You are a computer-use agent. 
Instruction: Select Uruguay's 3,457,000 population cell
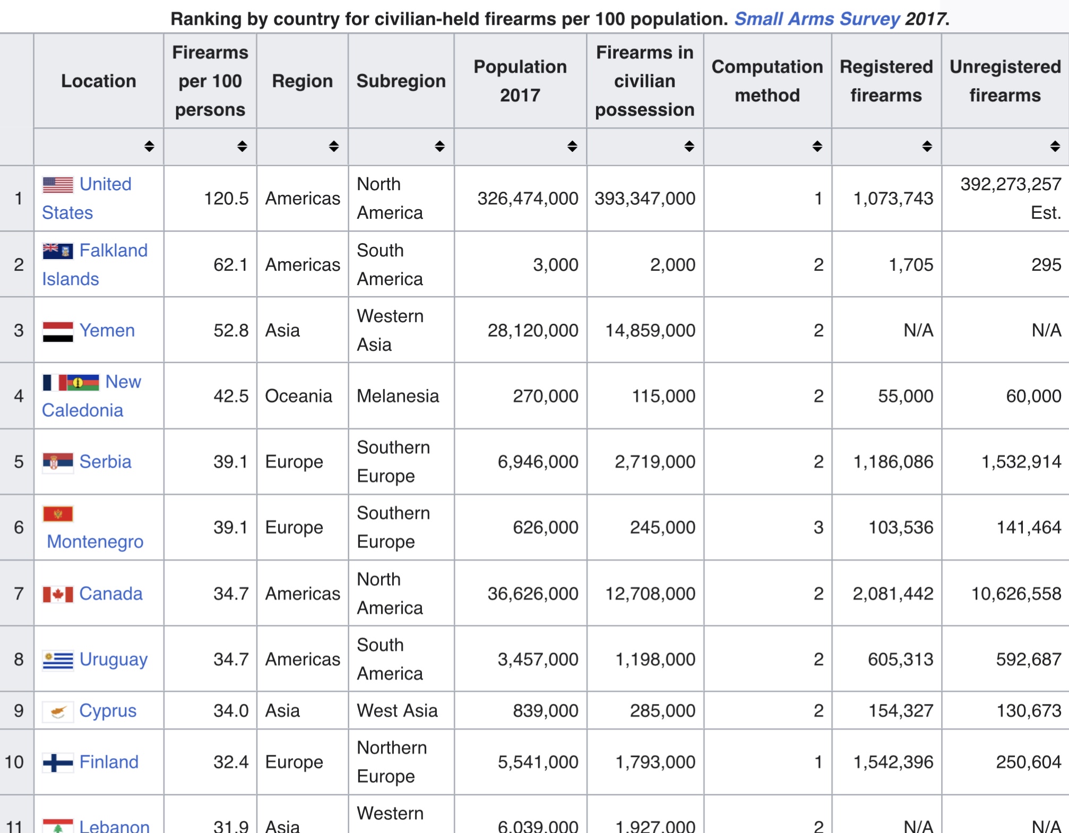[520, 659]
